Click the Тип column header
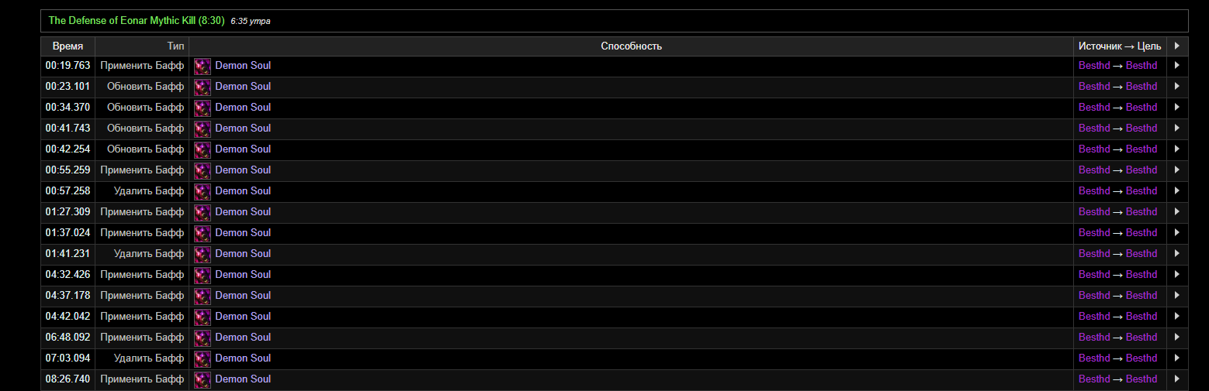 click(175, 46)
